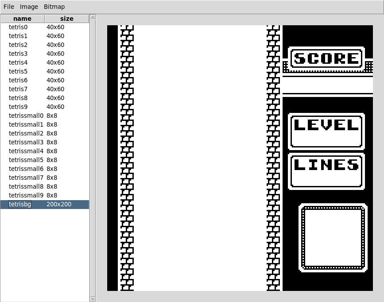Select the tetris6 bitmap row
The height and width of the screenshot is (302, 384).
coord(45,80)
